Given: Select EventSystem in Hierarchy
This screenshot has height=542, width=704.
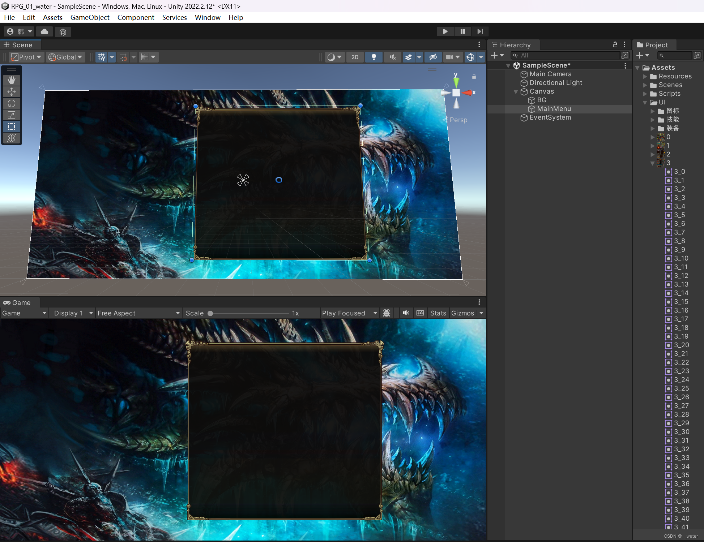Looking at the screenshot, I should pos(550,117).
